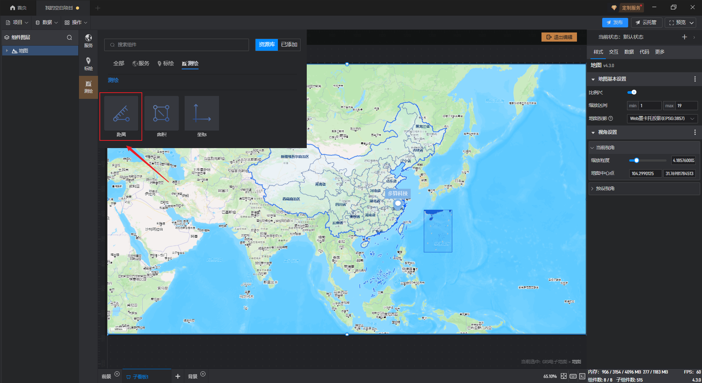Switch to the 交互 properties tab
The height and width of the screenshot is (383, 702).
[614, 52]
